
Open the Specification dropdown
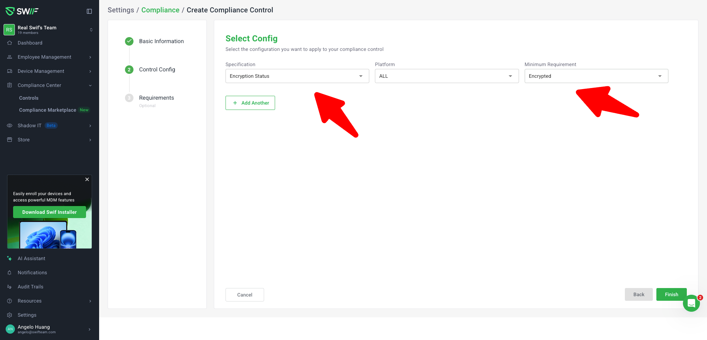[x=297, y=76]
